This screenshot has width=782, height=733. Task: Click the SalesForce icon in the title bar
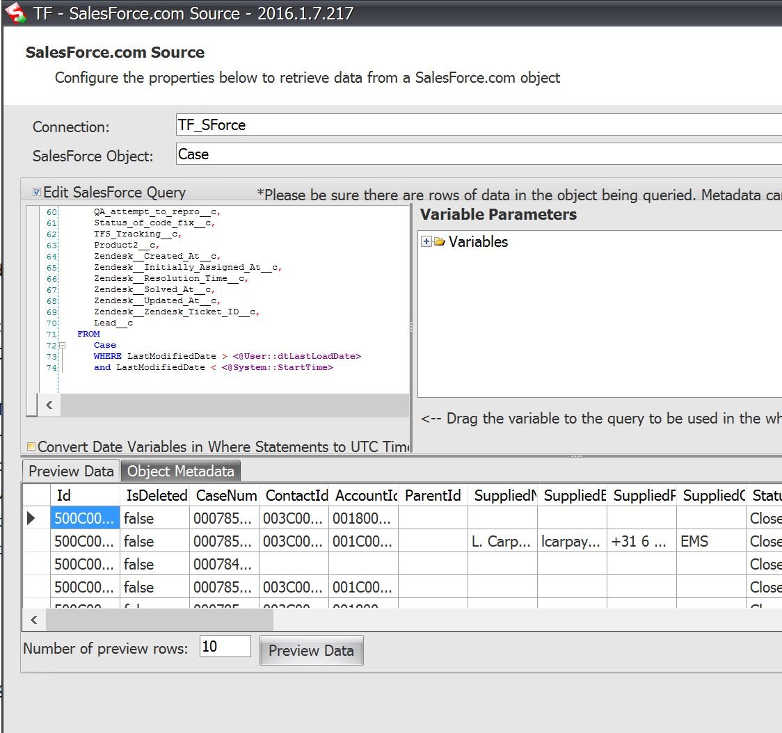point(14,12)
